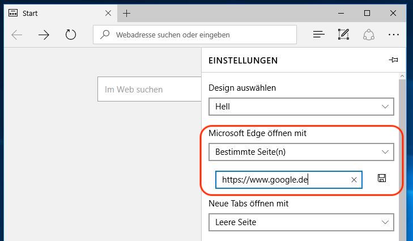The image size is (413, 241).
Task: Click the EINSTELLUNGEN heading text
Action: 243,61
